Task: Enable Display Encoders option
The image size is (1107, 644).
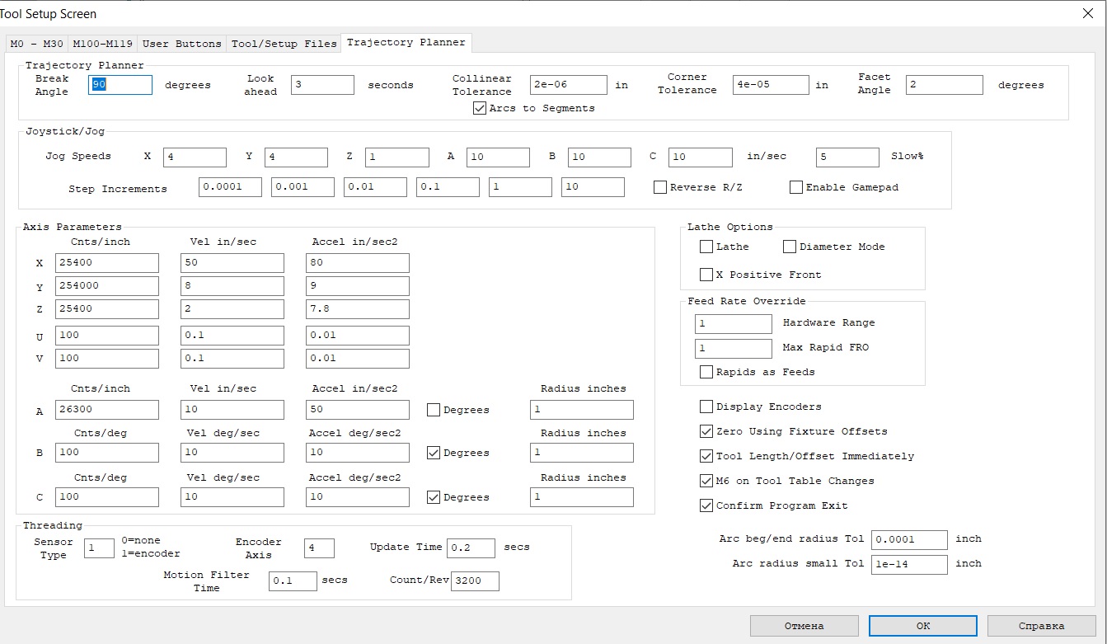Action: [706, 407]
